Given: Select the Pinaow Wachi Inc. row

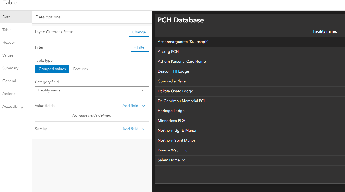Looking at the screenshot, I should 250,150.
